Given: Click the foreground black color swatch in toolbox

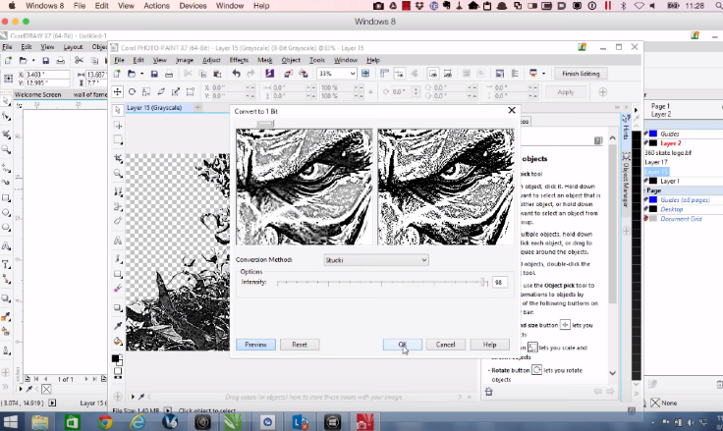Looking at the screenshot, I should (115, 358).
